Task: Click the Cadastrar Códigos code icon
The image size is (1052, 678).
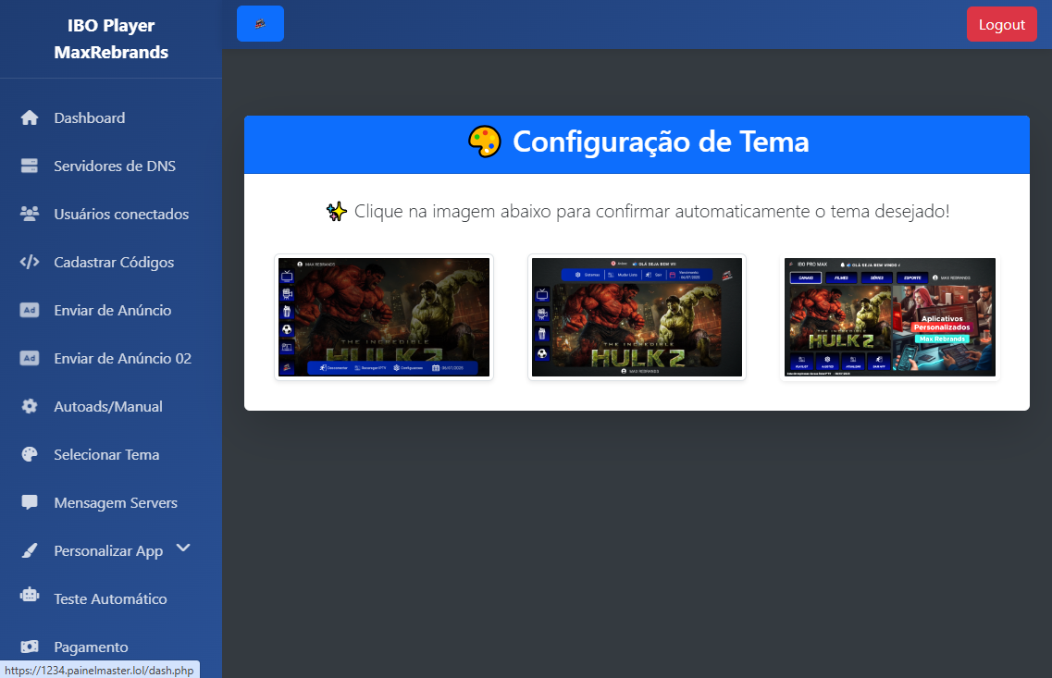Action: (x=30, y=262)
